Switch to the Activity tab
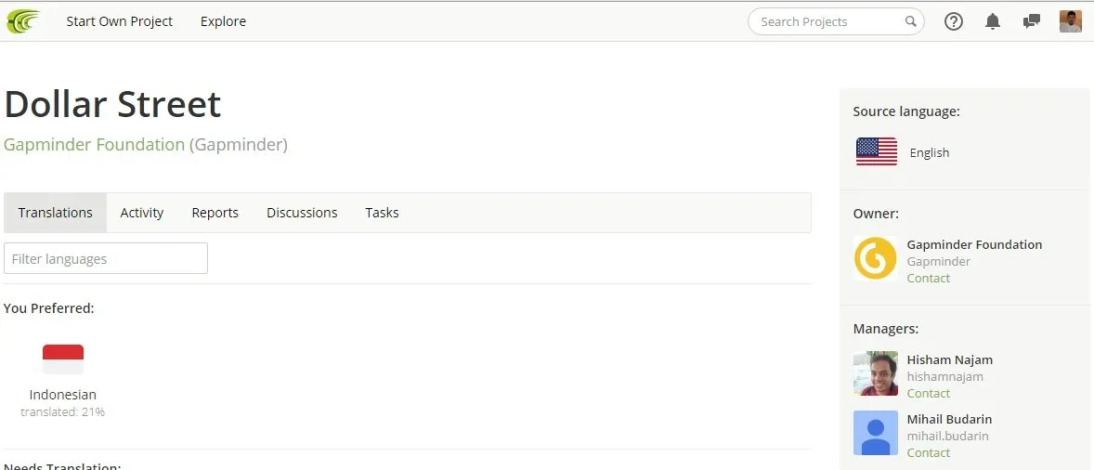Screen dimensions: 1094x470 pos(142,213)
